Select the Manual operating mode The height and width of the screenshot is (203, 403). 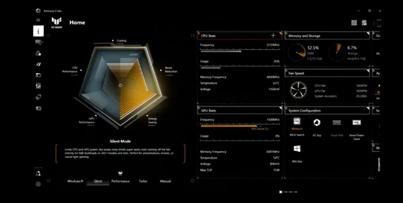point(165,181)
